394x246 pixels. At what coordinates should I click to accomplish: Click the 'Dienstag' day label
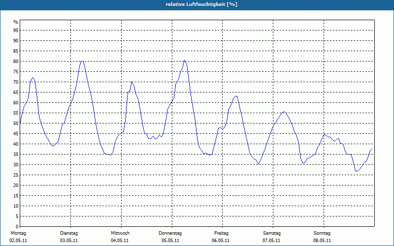tap(69, 233)
